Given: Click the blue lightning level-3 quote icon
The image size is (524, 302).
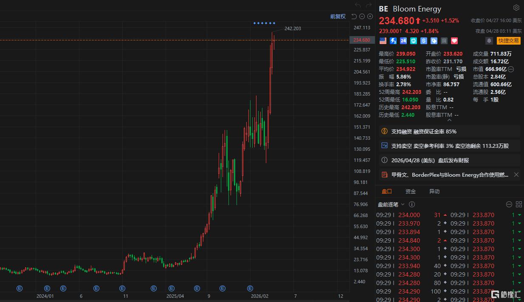Looking at the screenshot, I should (x=393, y=41).
